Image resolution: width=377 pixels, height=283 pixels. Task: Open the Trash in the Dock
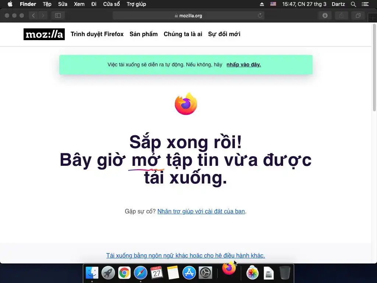click(x=285, y=273)
